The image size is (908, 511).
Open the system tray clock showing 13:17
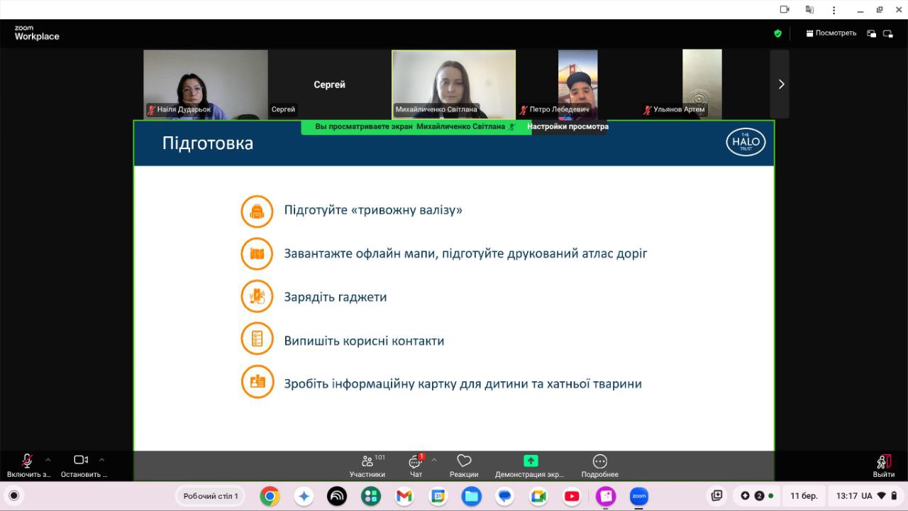pyautogui.click(x=847, y=496)
